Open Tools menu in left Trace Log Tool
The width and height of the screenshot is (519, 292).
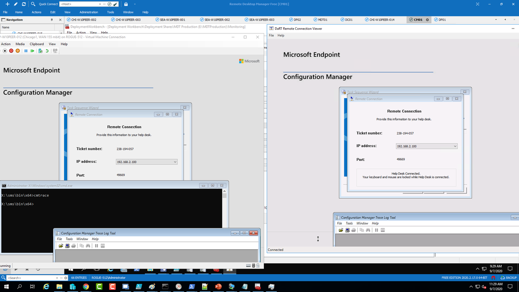click(69, 239)
